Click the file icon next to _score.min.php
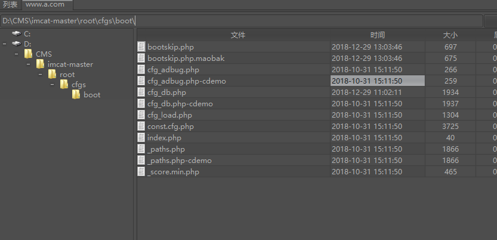Viewport: 497px width, 240px height. [x=141, y=172]
